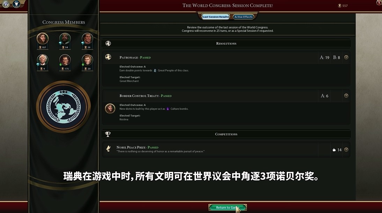Expand the Border Control Treaty details
This screenshot has height=213, width=382.
346,96
